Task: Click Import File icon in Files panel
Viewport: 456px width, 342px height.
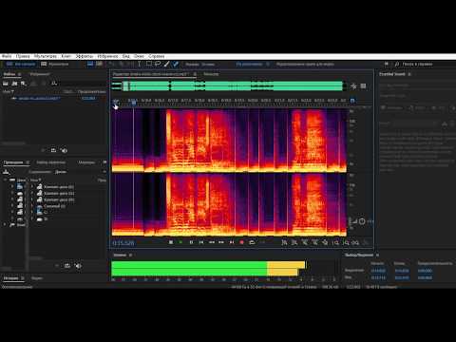Action: 14,84
